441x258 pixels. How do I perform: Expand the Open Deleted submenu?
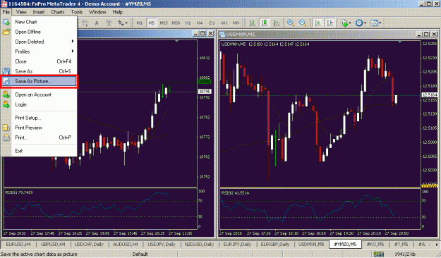39,42
